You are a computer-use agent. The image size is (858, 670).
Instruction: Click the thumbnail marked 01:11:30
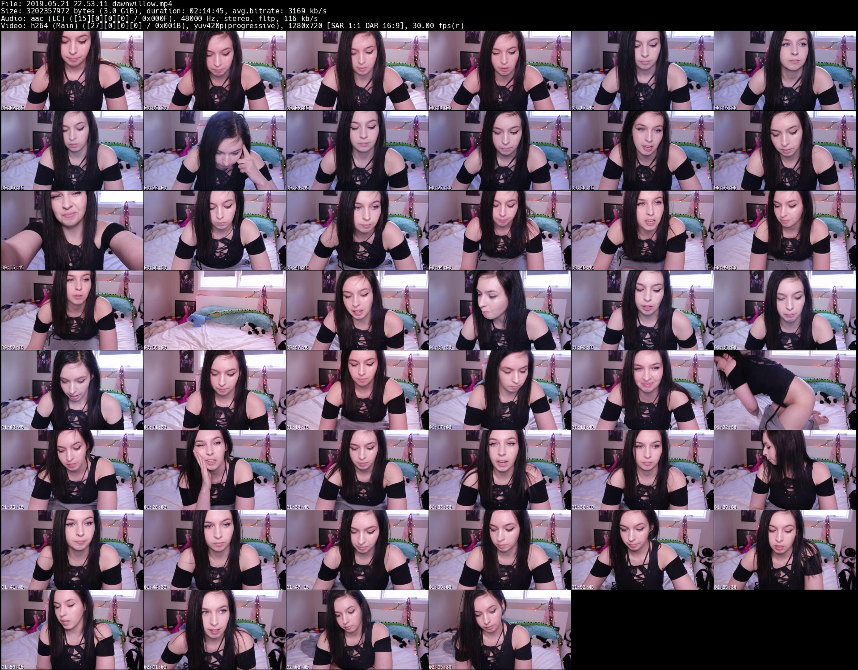[x=214, y=390]
